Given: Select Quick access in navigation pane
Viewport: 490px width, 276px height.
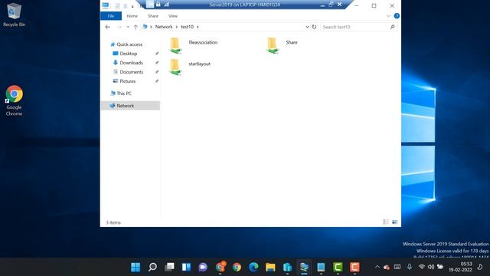Looking at the screenshot, I should point(126,44).
